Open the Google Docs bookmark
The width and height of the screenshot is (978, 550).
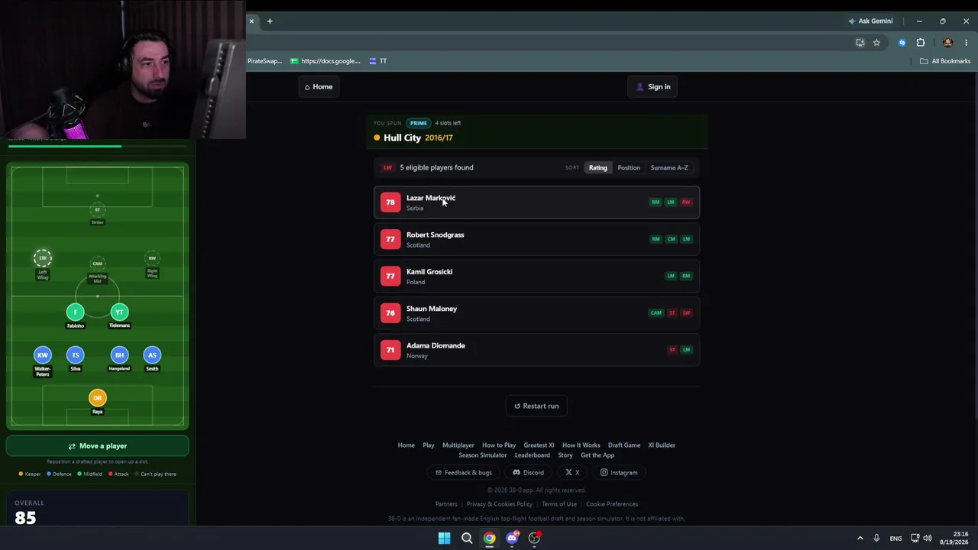tap(325, 61)
